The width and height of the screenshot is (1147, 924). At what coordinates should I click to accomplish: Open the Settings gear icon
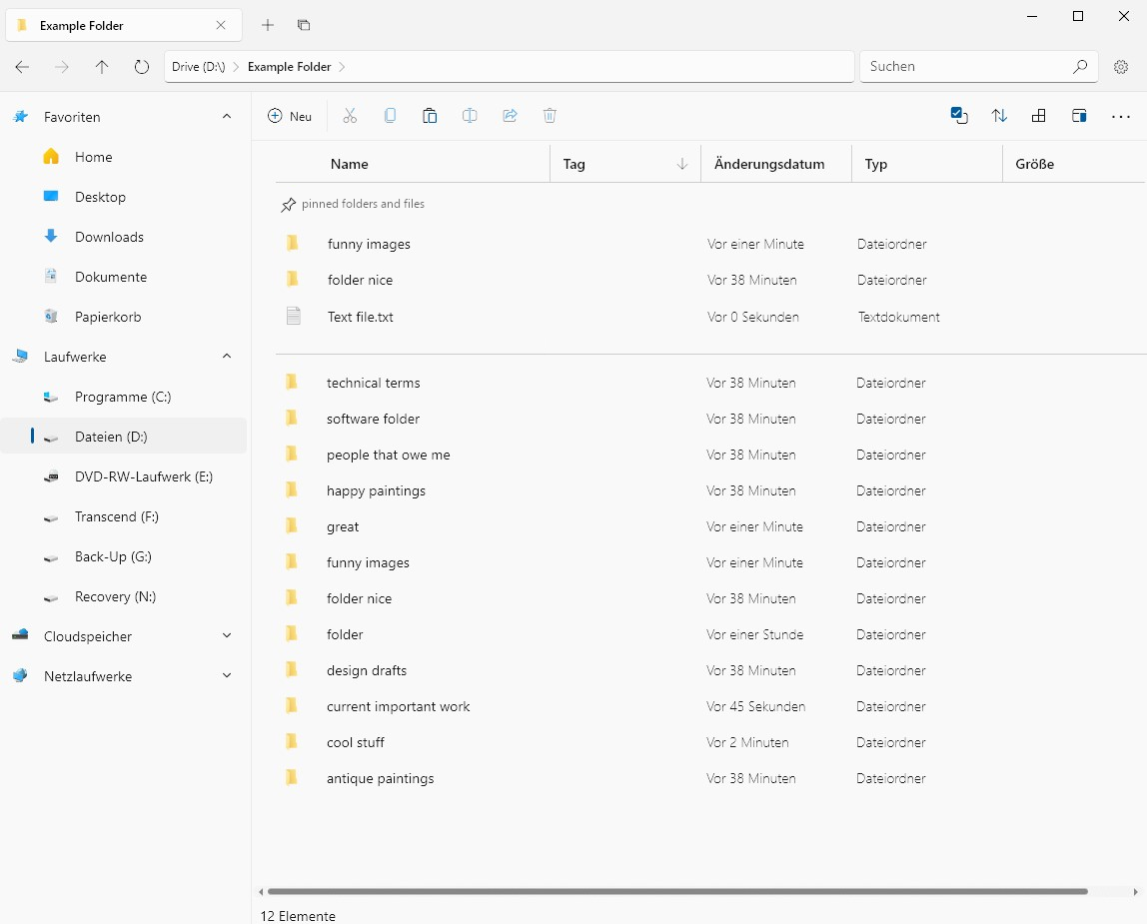(1121, 67)
